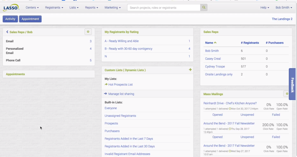Screen dimensions: 297x157
Task: Click the Phone Call count 5
Action: coord(91,60)
